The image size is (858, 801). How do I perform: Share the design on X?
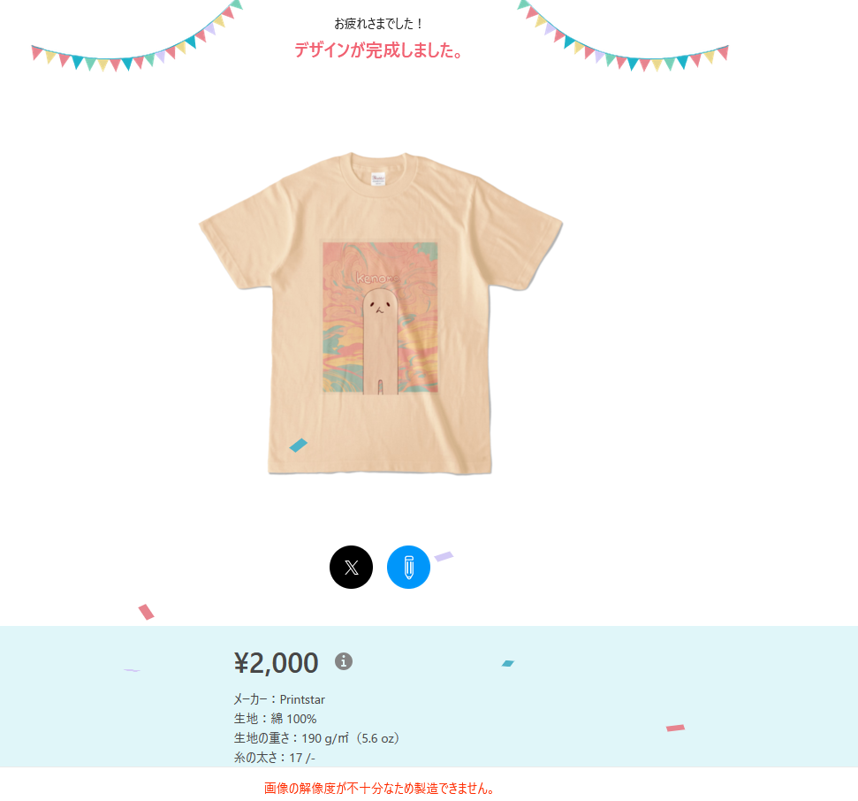351,567
